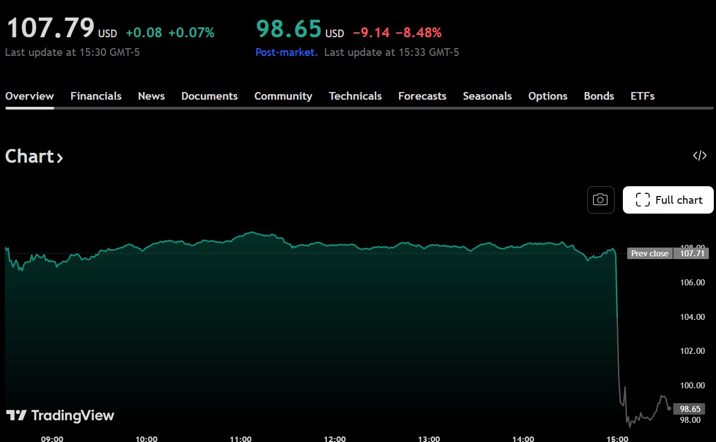Click the 102.00 price axis label
Viewport: 716px width, 442px height.
[x=692, y=351]
